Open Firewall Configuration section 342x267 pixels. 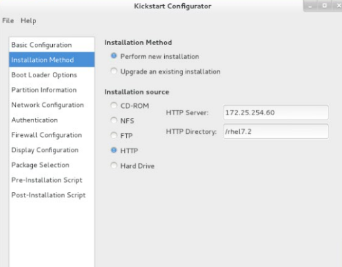click(52, 135)
